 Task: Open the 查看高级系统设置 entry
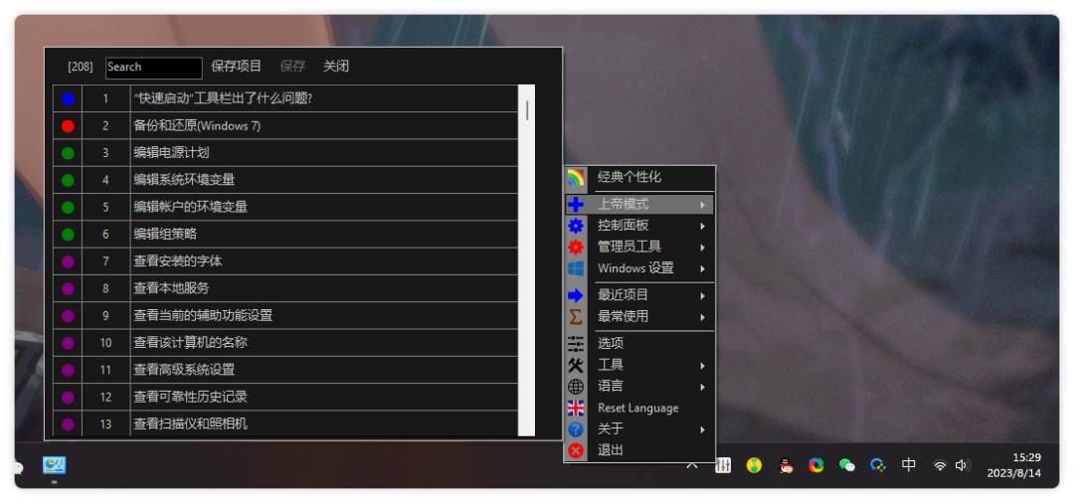pos(324,370)
